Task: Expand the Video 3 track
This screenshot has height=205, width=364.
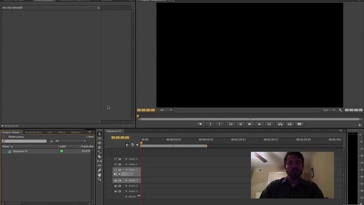Action: [x=126, y=159]
